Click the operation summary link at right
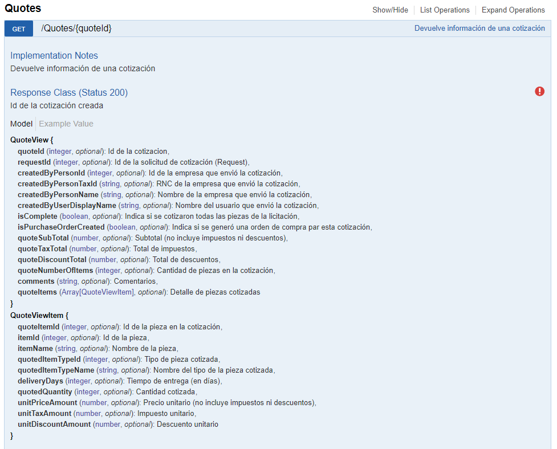557x449 pixels. [479, 28]
